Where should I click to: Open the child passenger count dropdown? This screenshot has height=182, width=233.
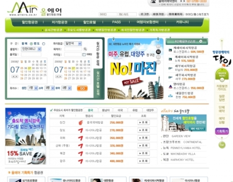[x=50, y=88]
